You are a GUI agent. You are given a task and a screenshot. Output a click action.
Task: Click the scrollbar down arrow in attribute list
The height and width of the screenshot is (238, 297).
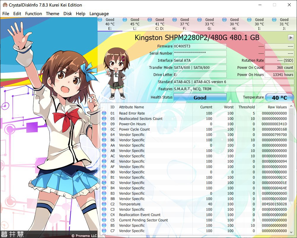(x=291, y=232)
